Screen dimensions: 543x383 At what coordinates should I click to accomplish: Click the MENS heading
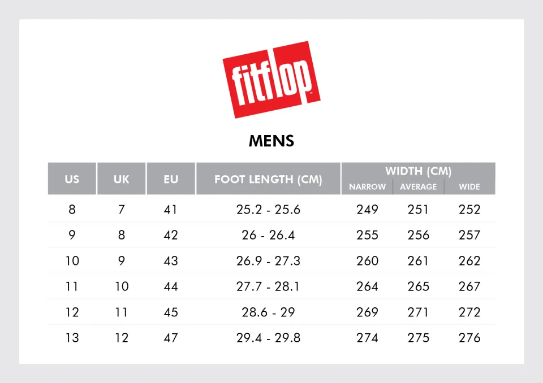pos(271,141)
